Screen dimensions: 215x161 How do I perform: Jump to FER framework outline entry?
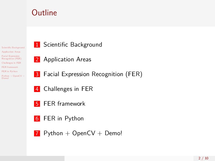(x=65, y=104)
